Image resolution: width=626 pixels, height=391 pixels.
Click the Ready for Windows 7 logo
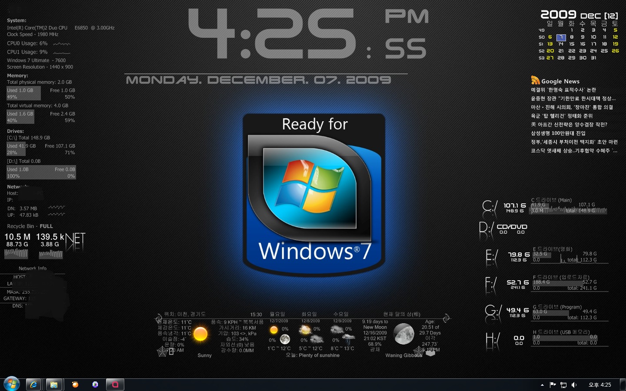coord(314,195)
